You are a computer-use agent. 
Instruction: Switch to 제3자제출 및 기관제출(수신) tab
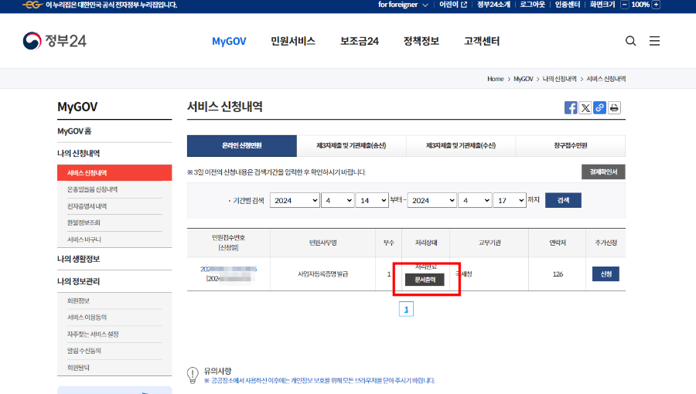click(x=461, y=146)
